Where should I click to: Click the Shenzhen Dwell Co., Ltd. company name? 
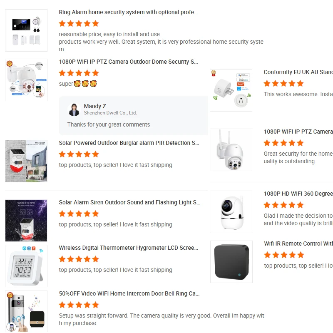click(x=110, y=113)
